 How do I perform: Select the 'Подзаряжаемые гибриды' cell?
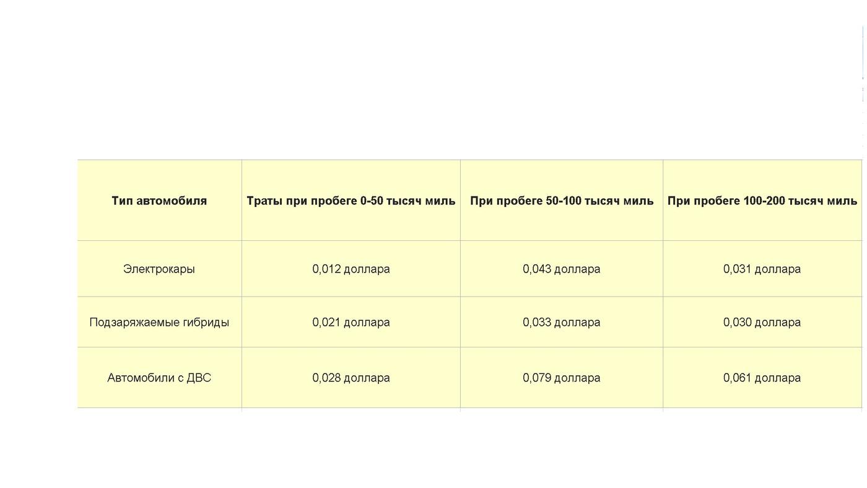(x=159, y=322)
